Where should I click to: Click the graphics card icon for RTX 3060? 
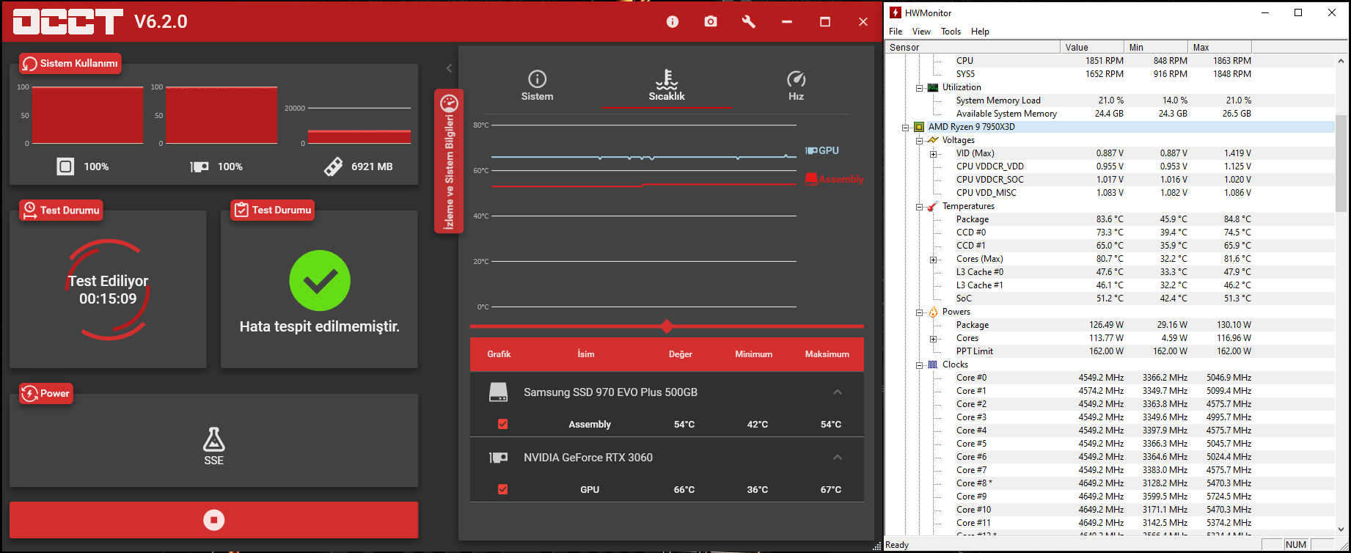coord(499,458)
